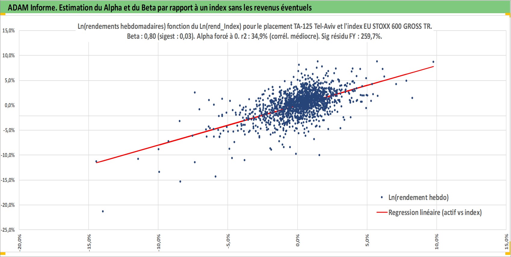The image size is (511, 257).
Task: Select the red regression line on the chart
Action: pos(265,114)
